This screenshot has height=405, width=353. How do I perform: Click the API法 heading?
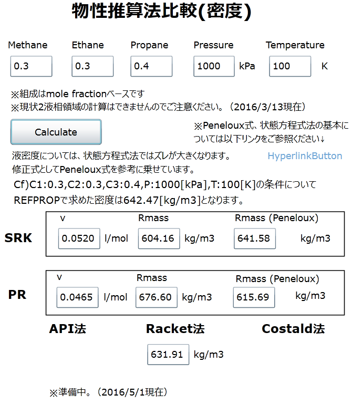67,329
